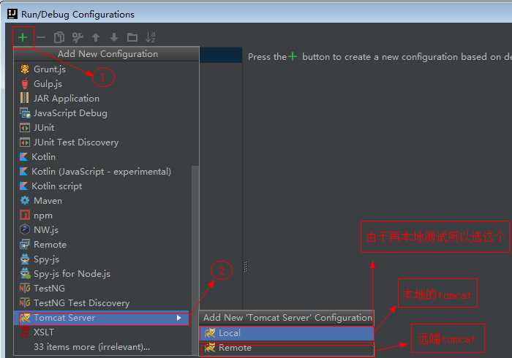Viewport: 512px width, 358px height.
Task: Select Grunt.js configuration type
Action: click(102, 69)
